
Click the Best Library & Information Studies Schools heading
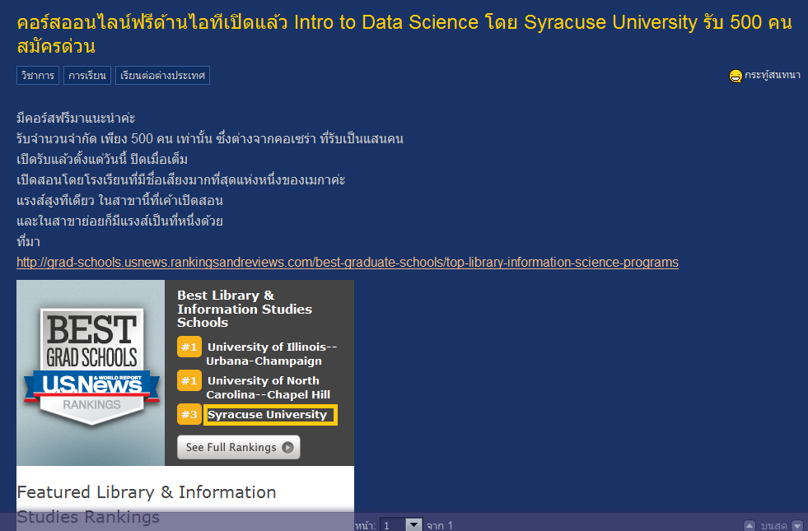pyautogui.click(x=245, y=309)
